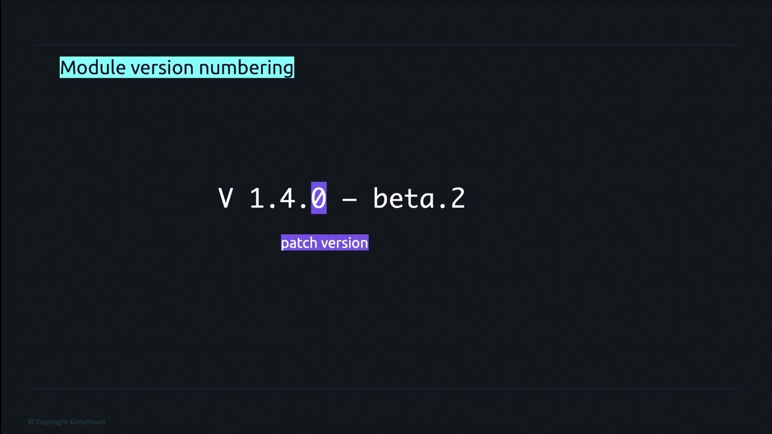Select the major version digit 1
Viewport: 772px width, 434px height.
256,198
